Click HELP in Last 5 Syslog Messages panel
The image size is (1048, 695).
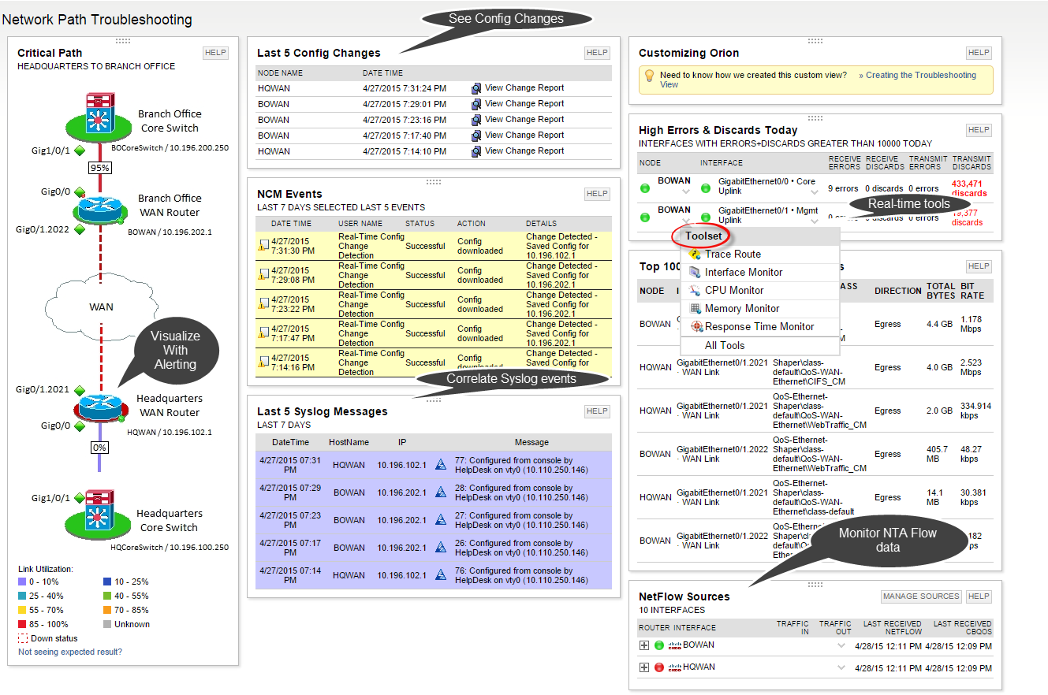[597, 411]
